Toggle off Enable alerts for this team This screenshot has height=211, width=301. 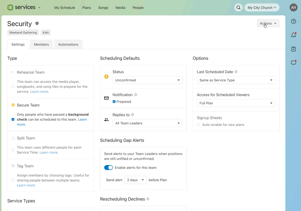tap(108, 168)
